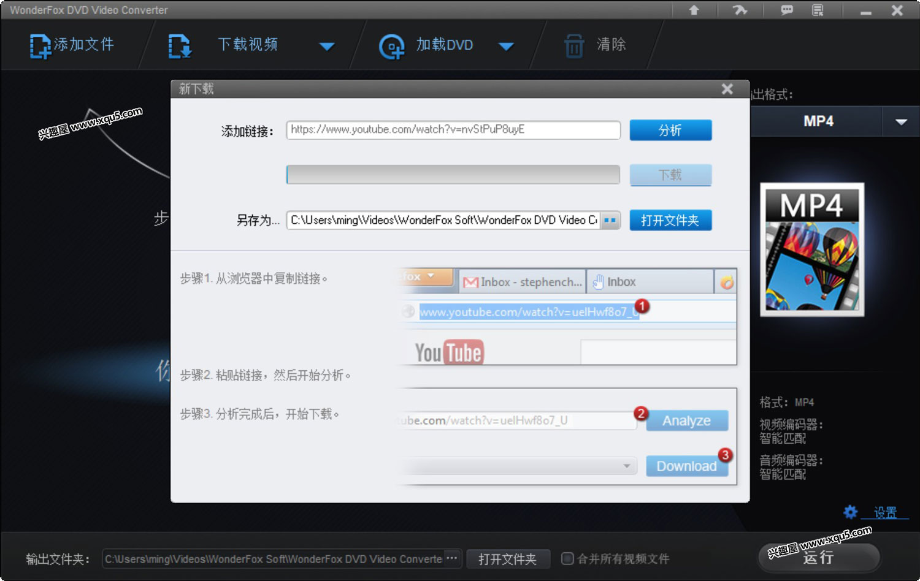The width and height of the screenshot is (920, 581).
Task: Click the 分析 (Analyze) button
Action: point(670,130)
